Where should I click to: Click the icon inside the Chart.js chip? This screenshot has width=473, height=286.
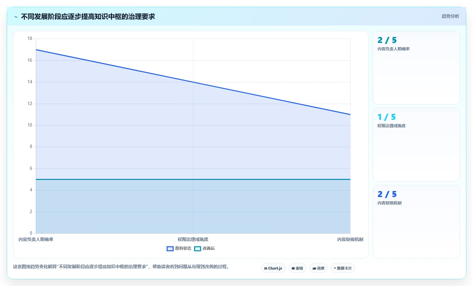tap(265, 268)
